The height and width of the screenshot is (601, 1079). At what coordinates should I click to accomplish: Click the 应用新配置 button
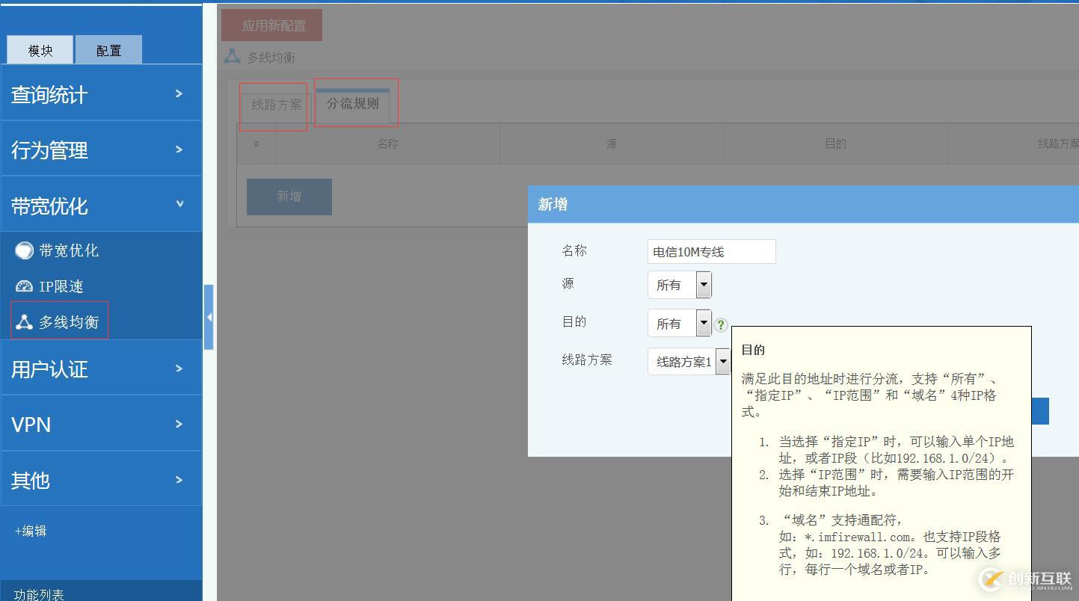tap(271, 24)
